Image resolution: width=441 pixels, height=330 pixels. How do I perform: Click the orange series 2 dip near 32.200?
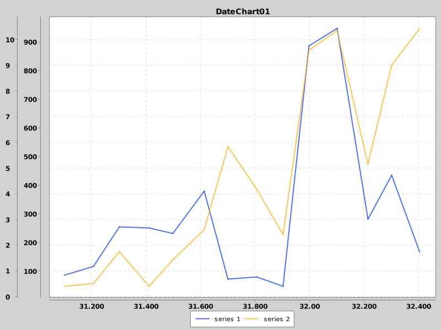[x=368, y=164]
